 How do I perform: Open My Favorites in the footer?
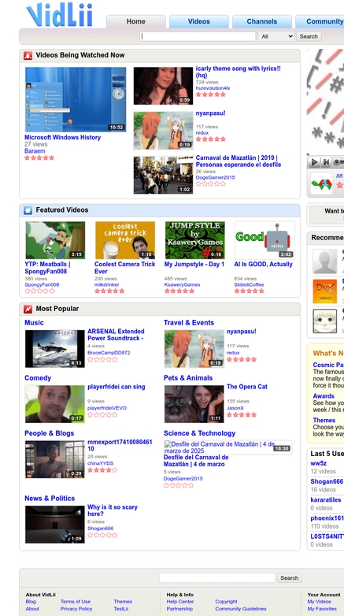(x=321, y=609)
